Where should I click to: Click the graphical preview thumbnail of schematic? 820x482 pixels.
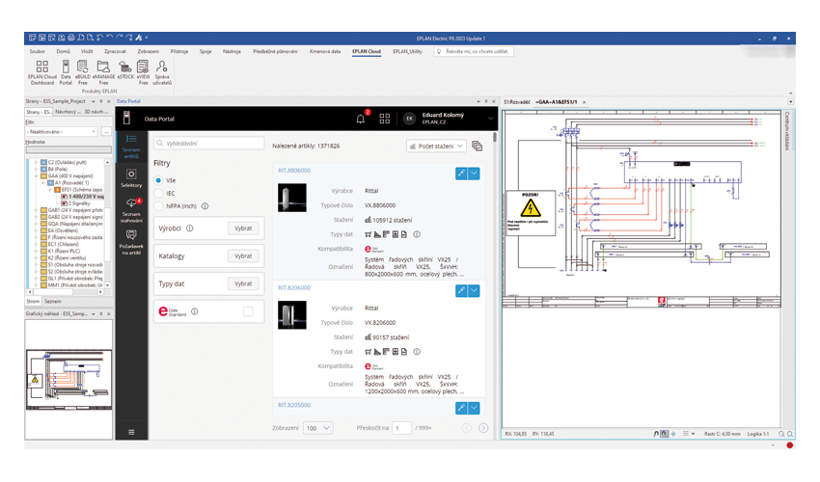click(x=69, y=380)
